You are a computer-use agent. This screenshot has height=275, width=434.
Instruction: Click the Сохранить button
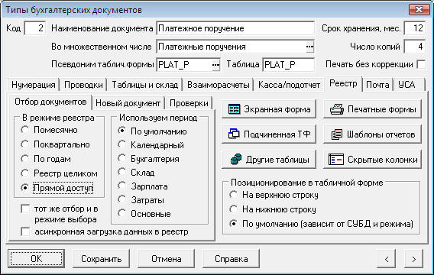coord(102,259)
